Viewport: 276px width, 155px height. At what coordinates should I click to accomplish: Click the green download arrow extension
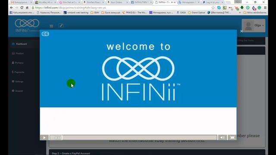click(242, 8)
